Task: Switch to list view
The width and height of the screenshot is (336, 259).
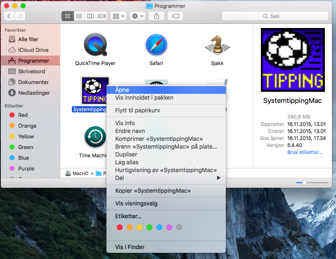Action: [79, 16]
